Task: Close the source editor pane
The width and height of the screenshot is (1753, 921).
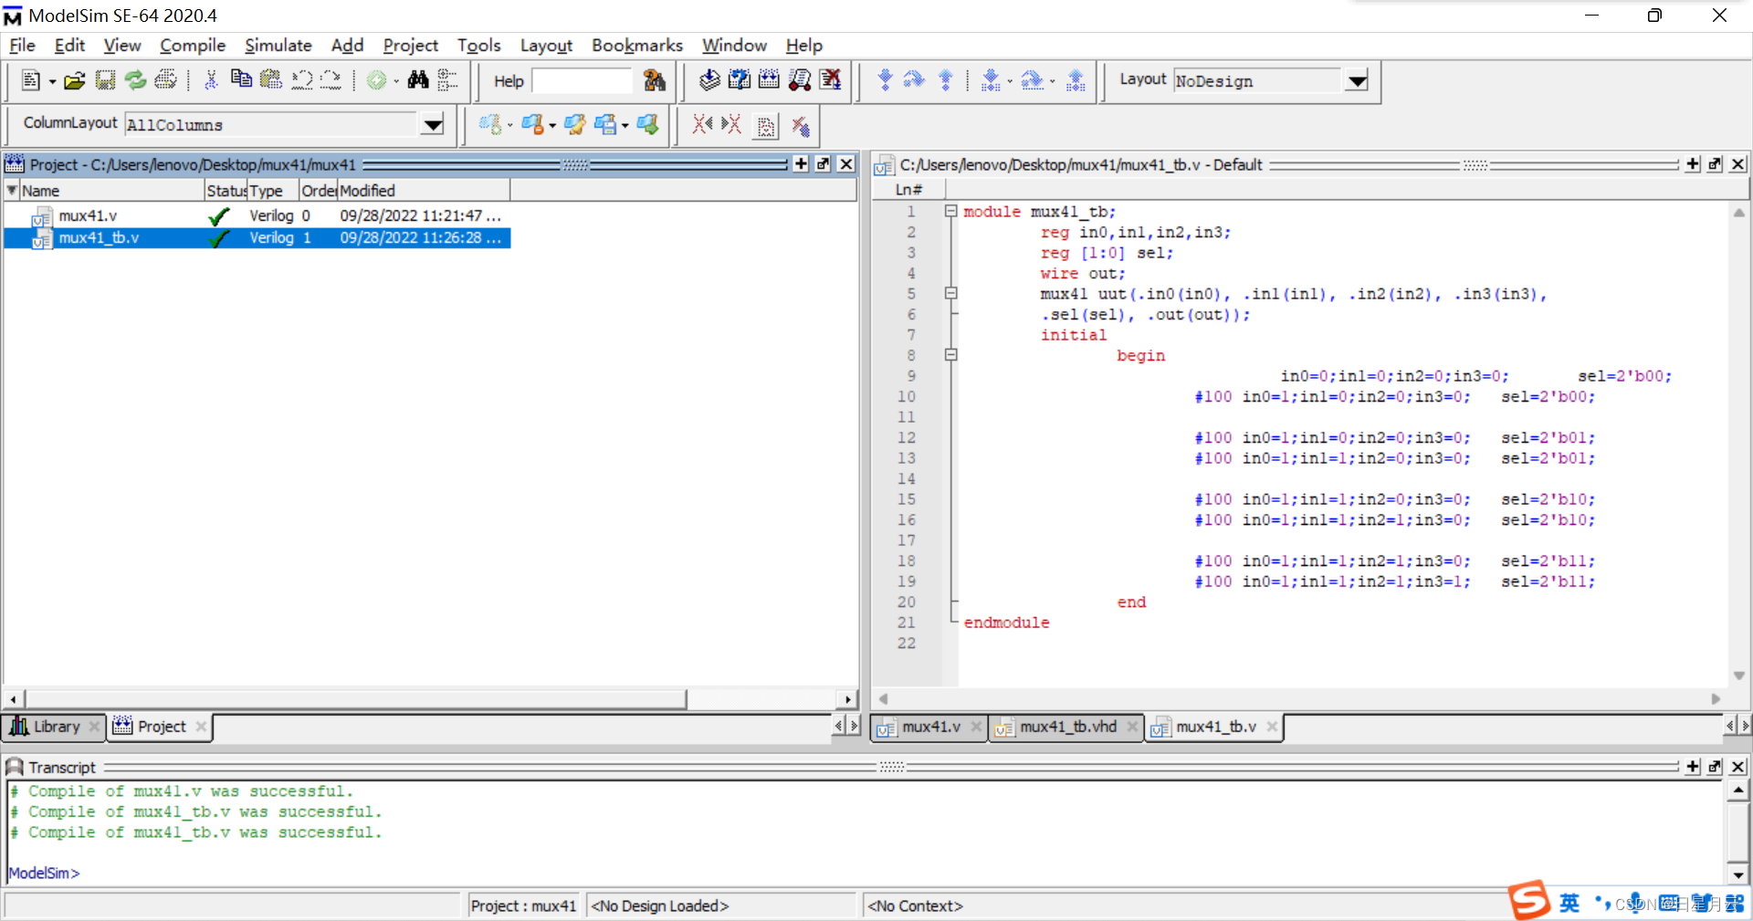Action: point(1737,163)
